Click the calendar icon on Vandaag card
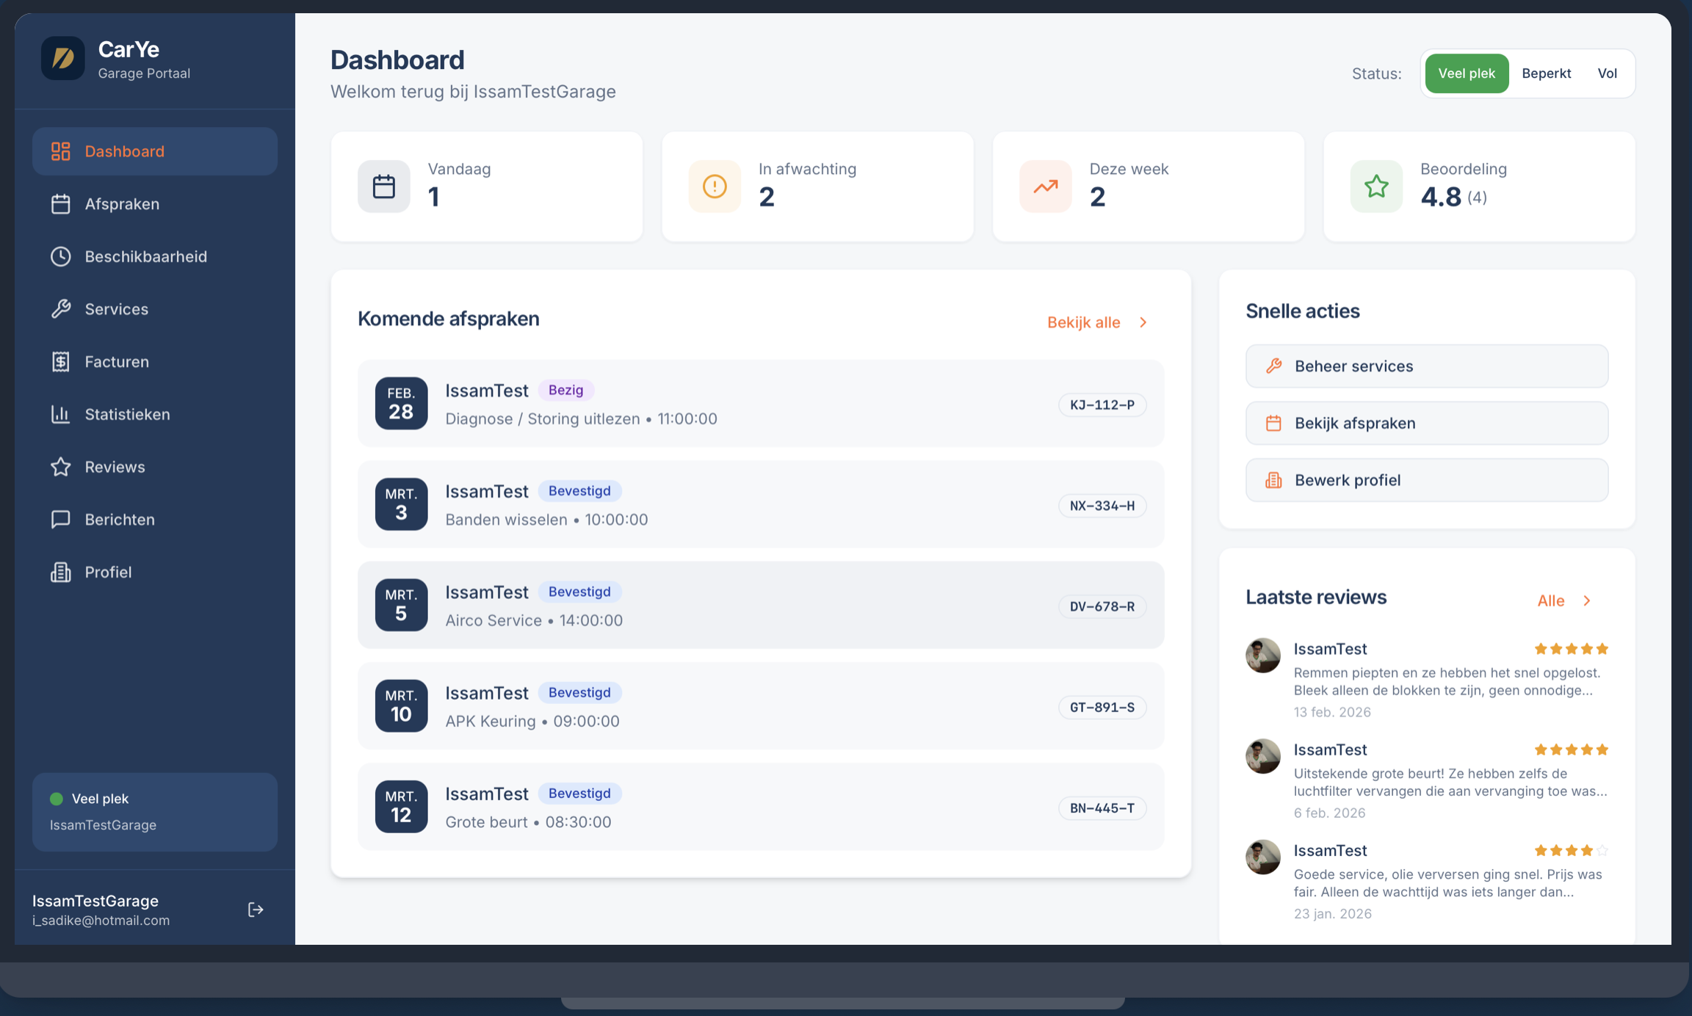The image size is (1692, 1016). 384,186
